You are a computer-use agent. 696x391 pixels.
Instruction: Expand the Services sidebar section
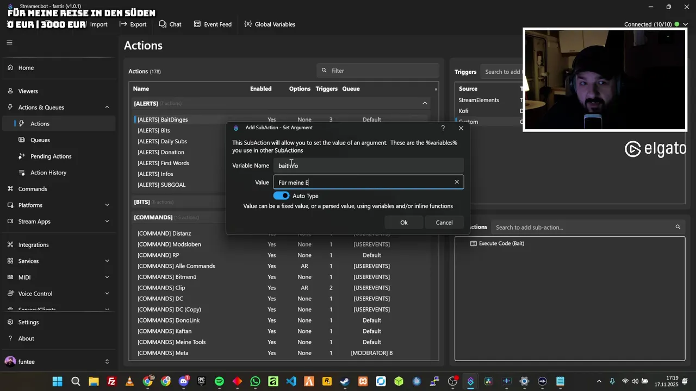tap(107, 261)
